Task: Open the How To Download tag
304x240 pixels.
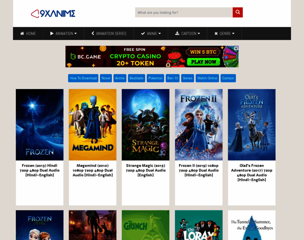Action: pos(83,78)
